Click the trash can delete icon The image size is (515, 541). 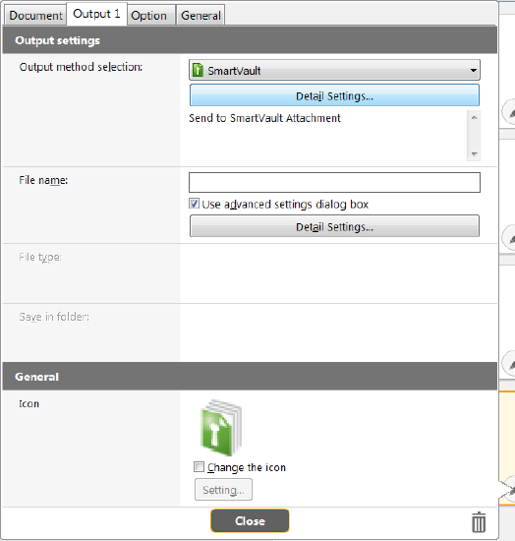[x=479, y=522]
